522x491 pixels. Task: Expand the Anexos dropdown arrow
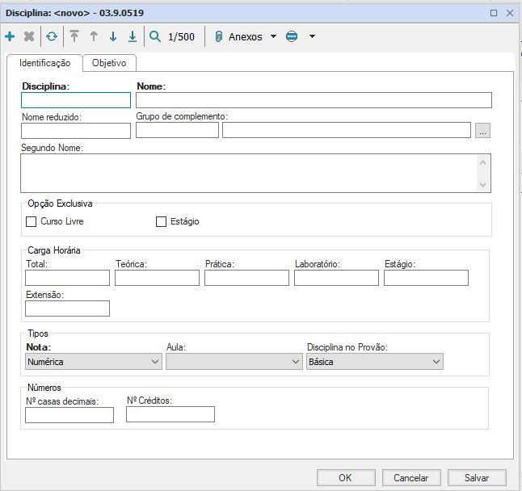click(x=273, y=37)
